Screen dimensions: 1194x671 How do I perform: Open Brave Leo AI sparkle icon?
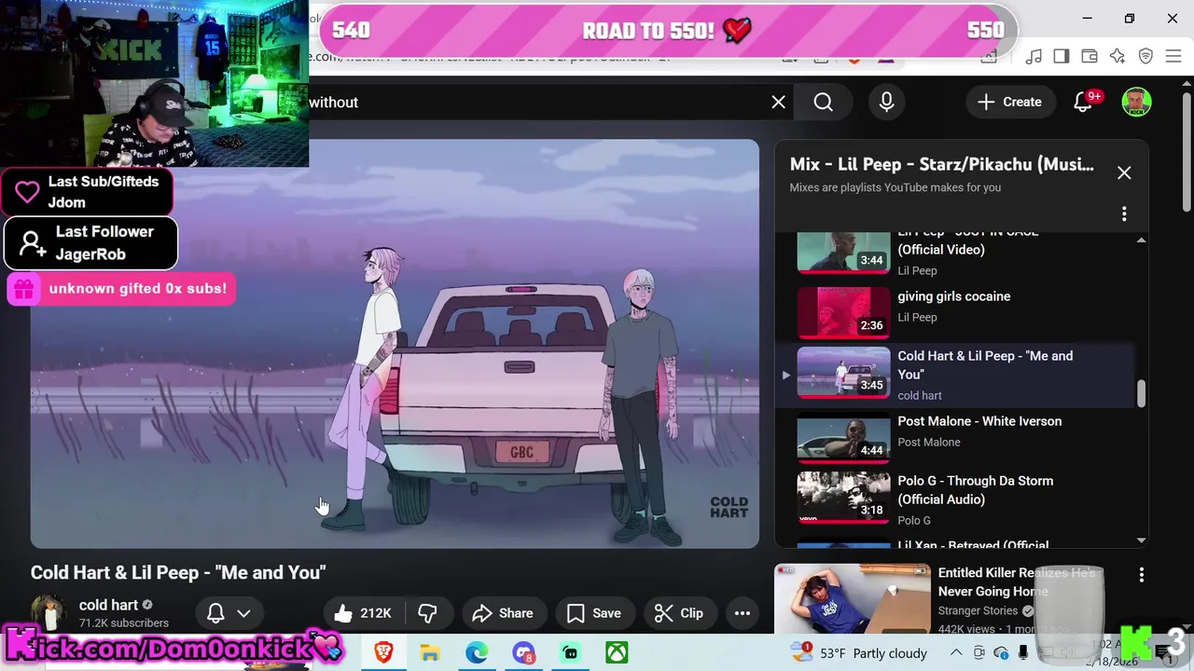1118,57
